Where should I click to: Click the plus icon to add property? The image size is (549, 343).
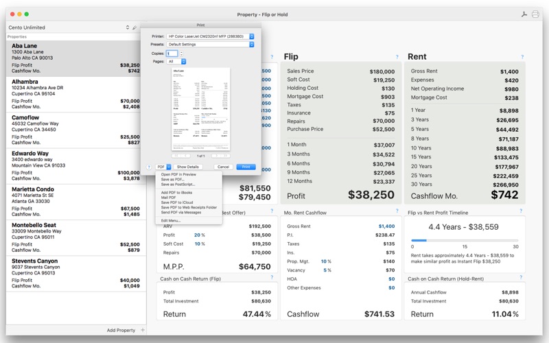coord(142,330)
